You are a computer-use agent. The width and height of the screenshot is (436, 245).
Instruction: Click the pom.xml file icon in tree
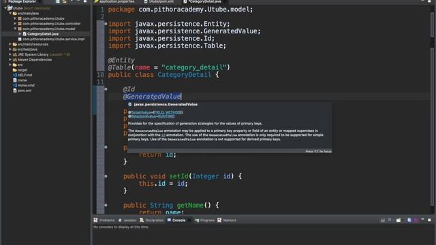[x=15, y=91]
